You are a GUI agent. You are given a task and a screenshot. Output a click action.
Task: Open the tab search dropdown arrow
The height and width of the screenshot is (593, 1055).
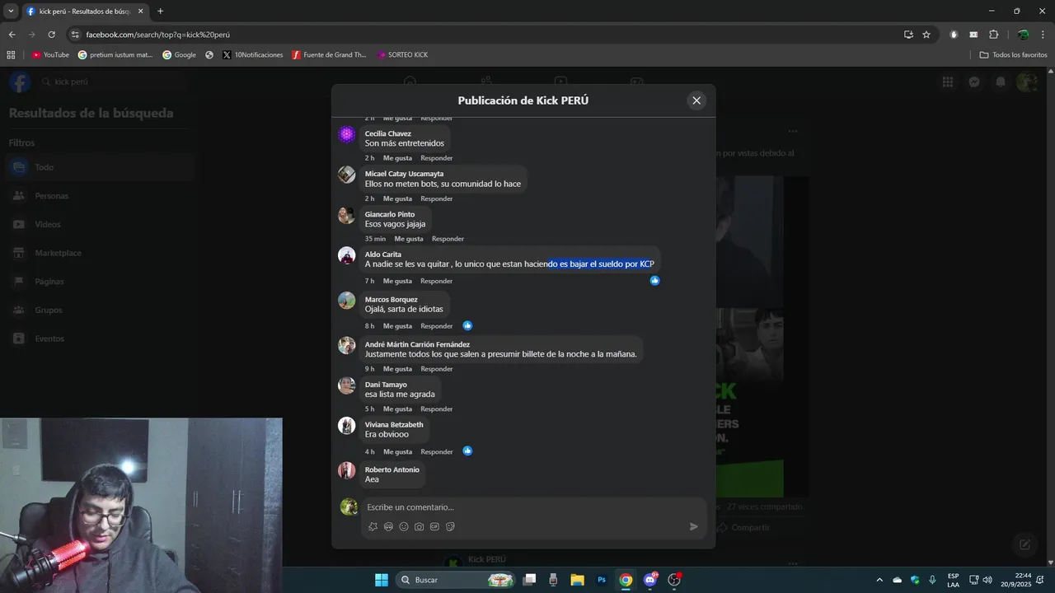tap(11, 11)
